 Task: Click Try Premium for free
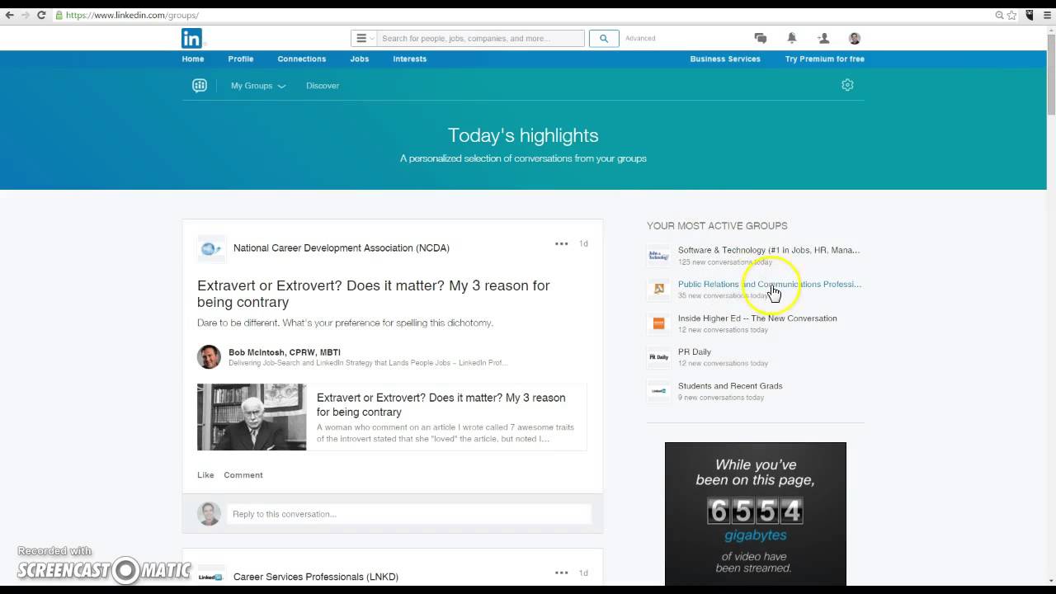click(825, 59)
